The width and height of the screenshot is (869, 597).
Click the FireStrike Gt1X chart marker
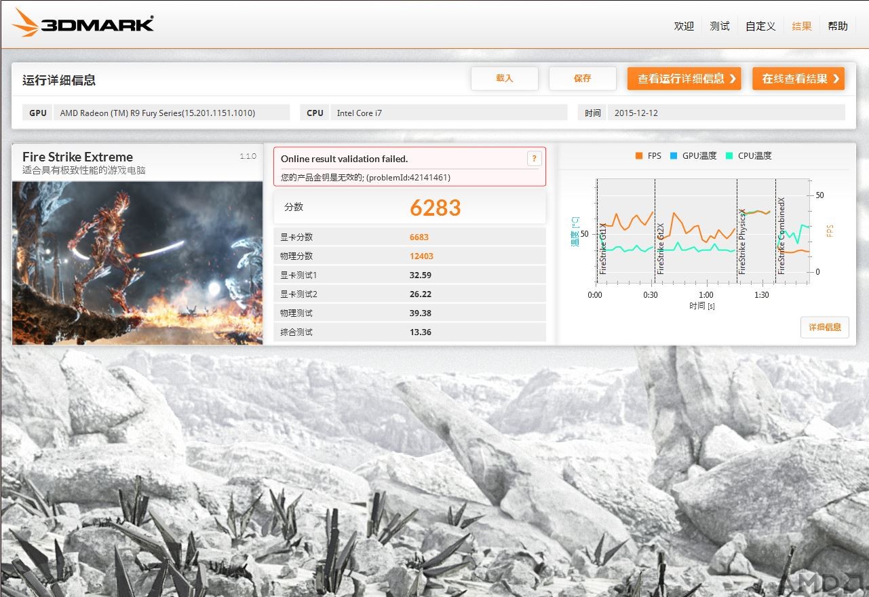click(603, 248)
